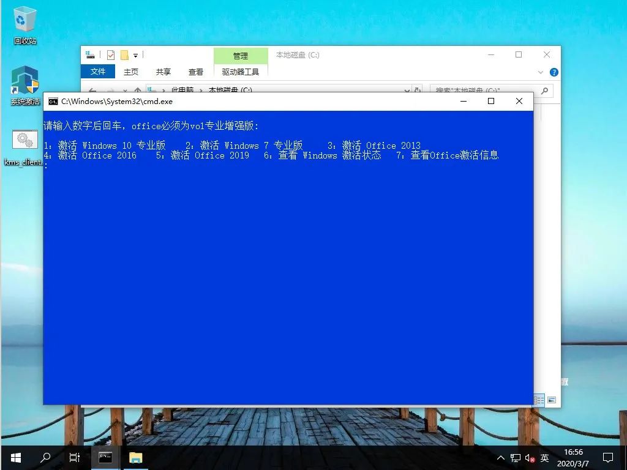Close the cmd.exe window
This screenshot has width=627, height=470.
tap(519, 101)
